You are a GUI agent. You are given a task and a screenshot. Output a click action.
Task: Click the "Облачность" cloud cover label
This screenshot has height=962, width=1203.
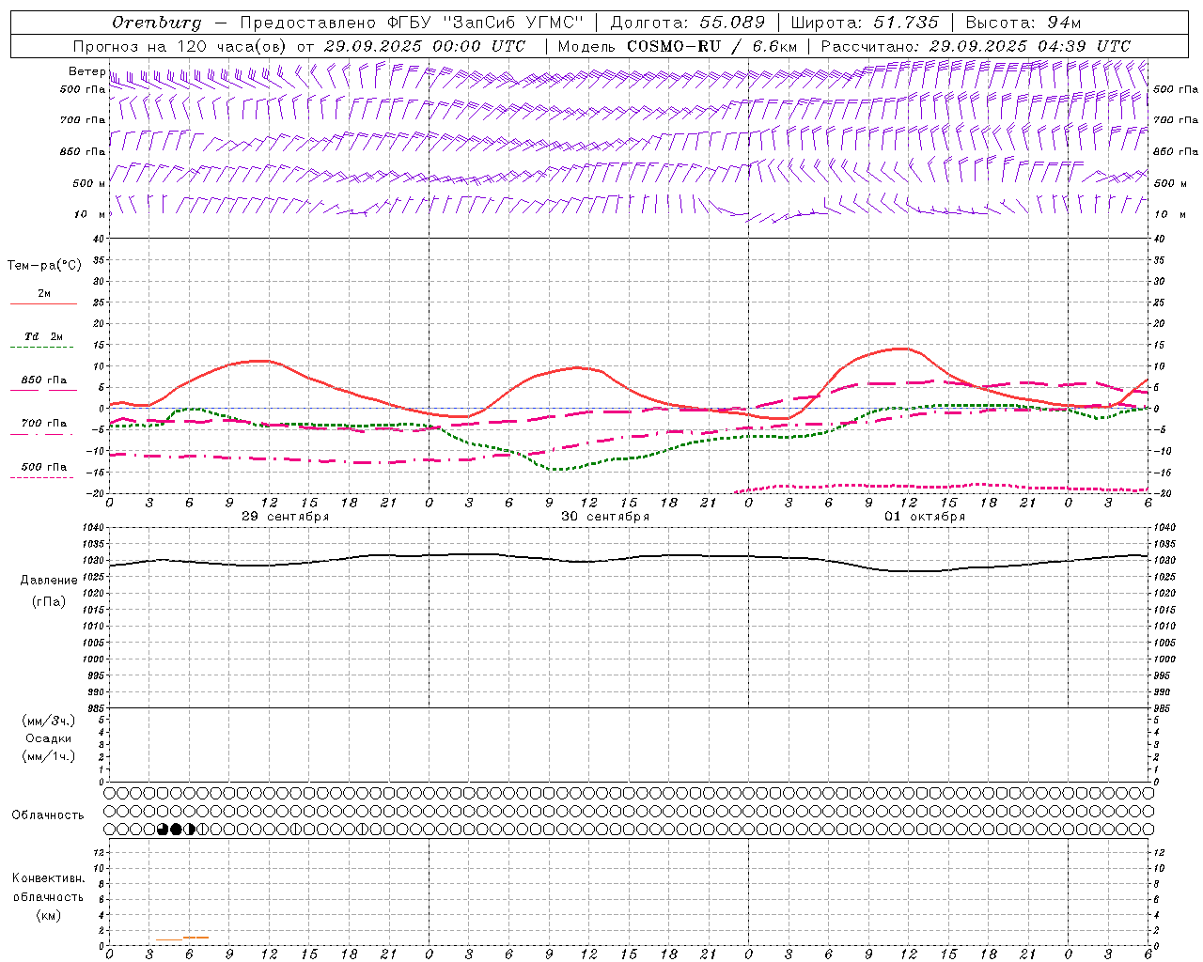(48, 815)
